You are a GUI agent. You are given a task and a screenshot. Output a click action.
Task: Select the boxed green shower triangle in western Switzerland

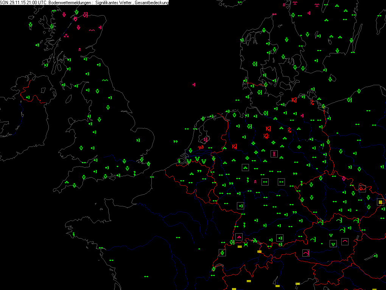pos(222,253)
